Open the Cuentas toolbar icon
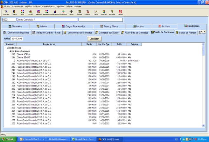The image size is (209, 142). 120,12
